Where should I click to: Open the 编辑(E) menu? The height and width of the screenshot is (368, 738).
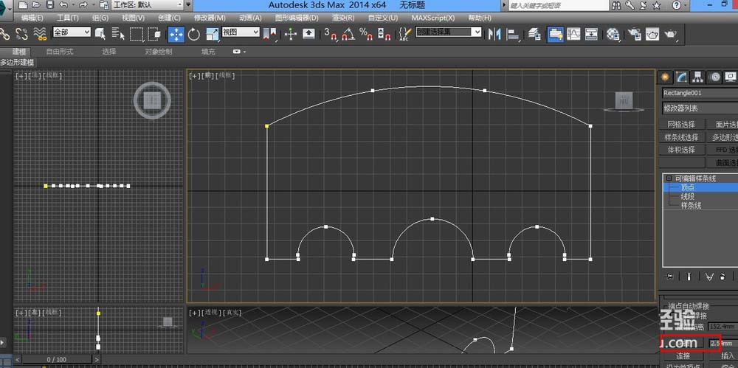32,18
